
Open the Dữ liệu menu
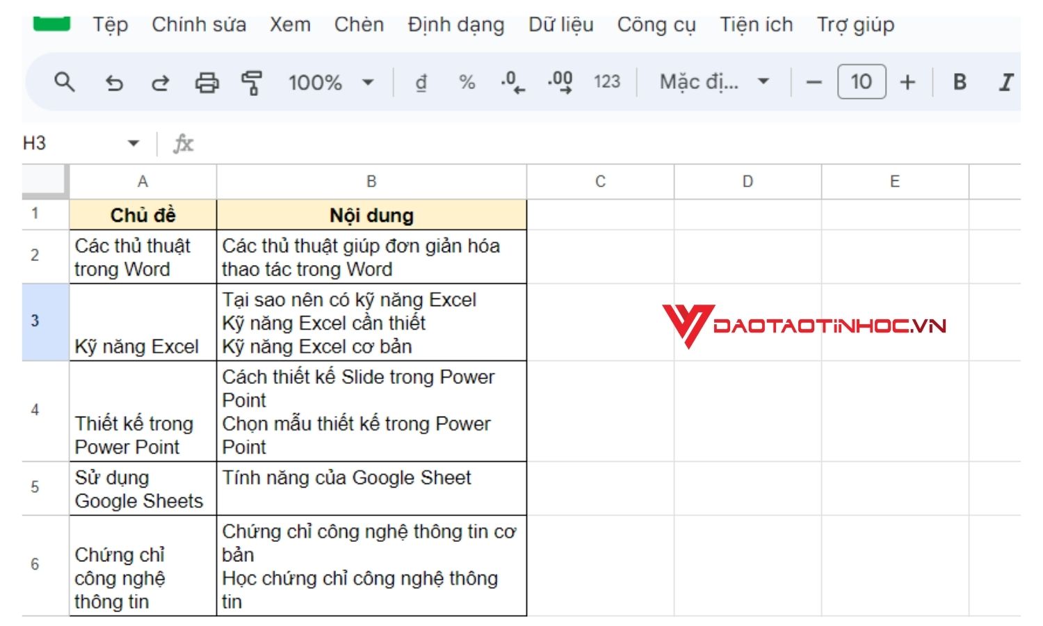tap(560, 24)
